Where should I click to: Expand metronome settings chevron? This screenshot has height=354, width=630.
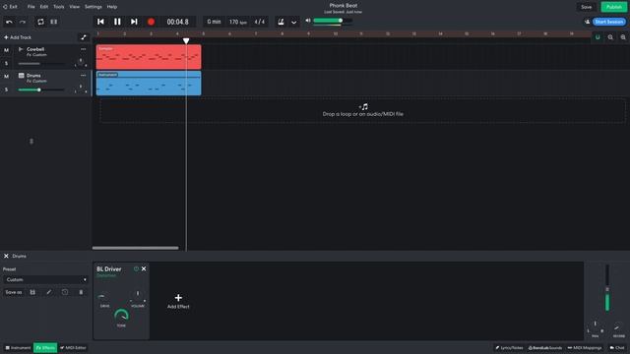(293, 22)
